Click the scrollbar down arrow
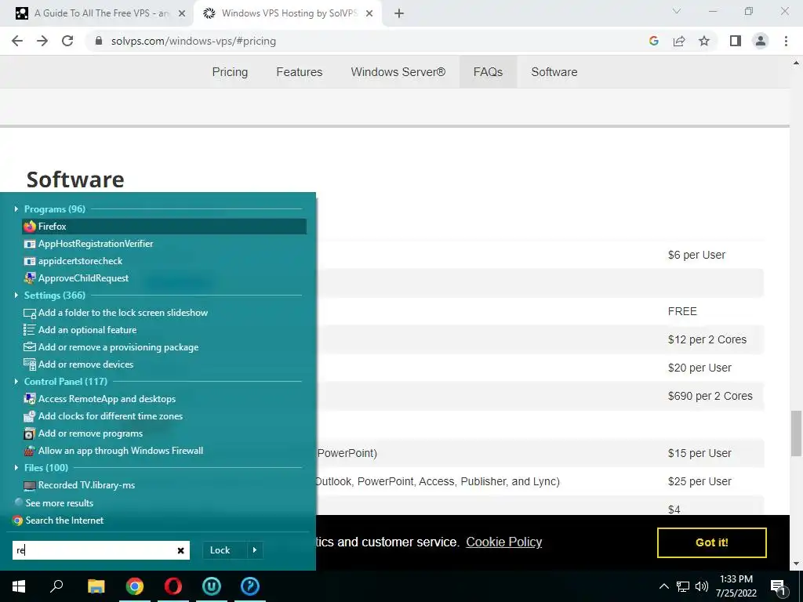The width and height of the screenshot is (803, 602). (796, 564)
